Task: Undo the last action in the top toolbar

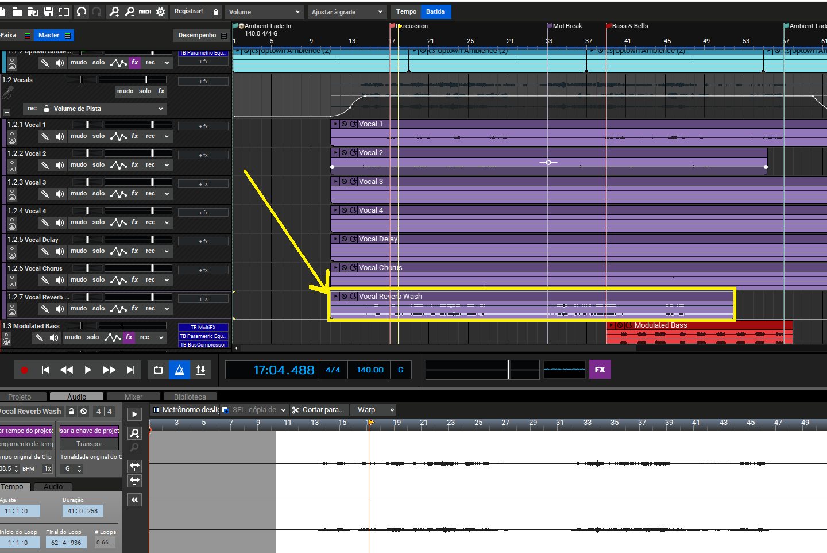Action: (x=81, y=11)
